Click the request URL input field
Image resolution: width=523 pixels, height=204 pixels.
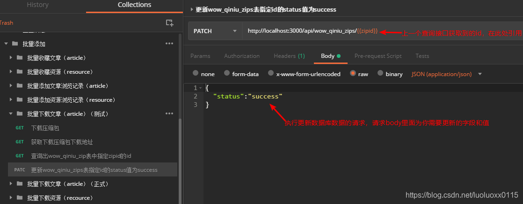(383, 31)
